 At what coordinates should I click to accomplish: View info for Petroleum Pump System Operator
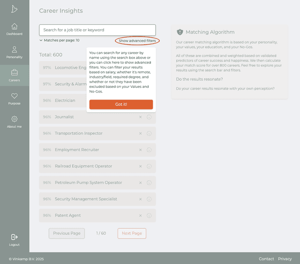pyautogui.click(x=149, y=183)
